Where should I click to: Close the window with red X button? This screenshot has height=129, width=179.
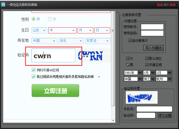[x=173, y=5]
